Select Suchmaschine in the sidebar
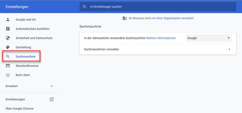 pos(26,57)
